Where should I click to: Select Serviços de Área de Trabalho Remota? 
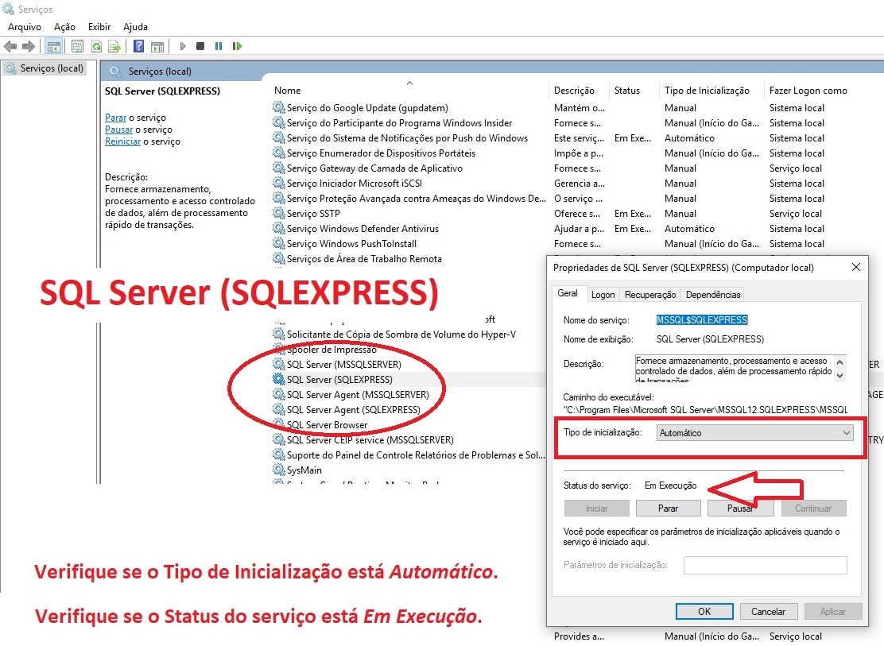click(364, 258)
